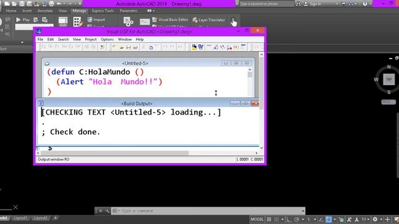
Task: Expand the command line history arrow
Action: point(303,211)
